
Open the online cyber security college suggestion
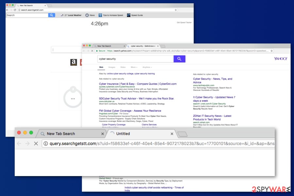(120, 74)
